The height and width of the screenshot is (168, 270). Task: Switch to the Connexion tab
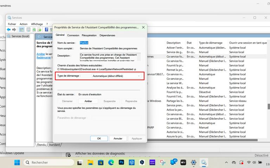point(73,35)
